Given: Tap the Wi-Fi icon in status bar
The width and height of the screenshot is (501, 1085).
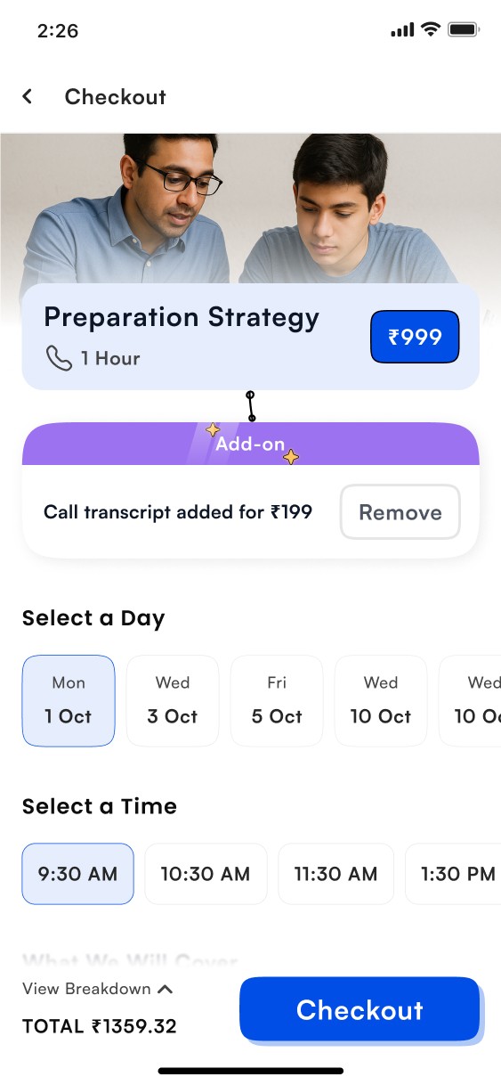Looking at the screenshot, I should 431,30.
